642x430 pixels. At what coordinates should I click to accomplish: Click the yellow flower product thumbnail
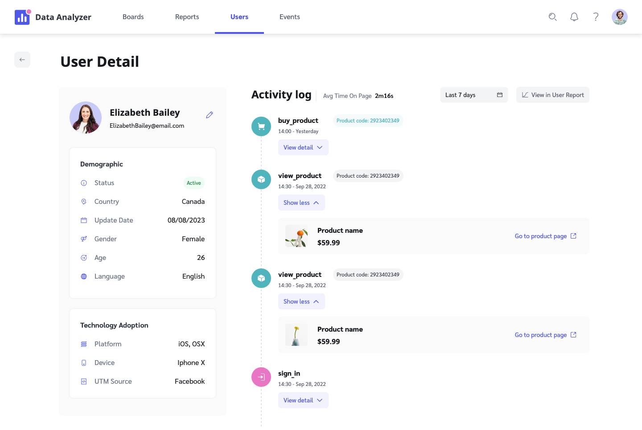tap(296, 335)
